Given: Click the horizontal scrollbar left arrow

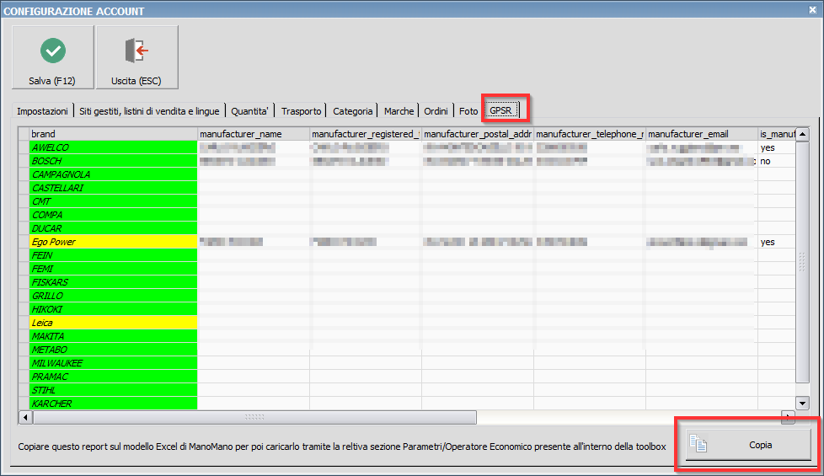Looking at the screenshot, I should tap(25, 417).
